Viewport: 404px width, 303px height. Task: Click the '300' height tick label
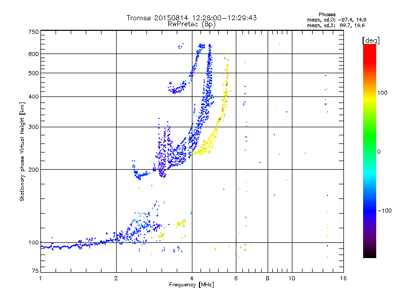click(x=33, y=127)
